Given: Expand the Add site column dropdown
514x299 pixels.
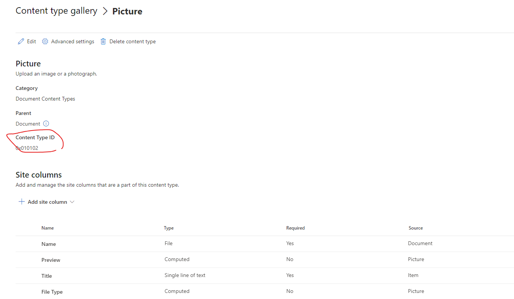Looking at the screenshot, I should click(x=72, y=201).
